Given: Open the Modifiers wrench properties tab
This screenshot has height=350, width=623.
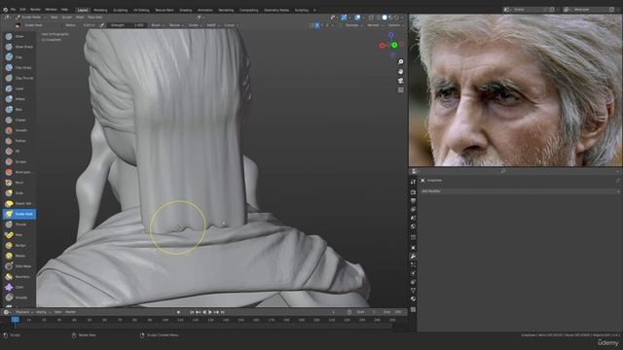Looking at the screenshot, I should pyautogui.click(x=413, y=257).
